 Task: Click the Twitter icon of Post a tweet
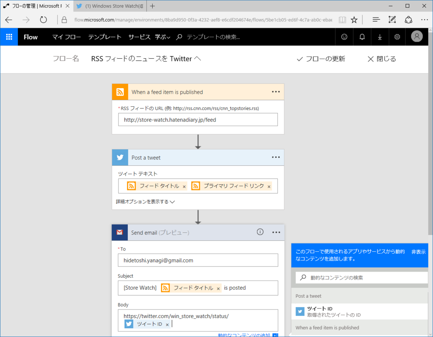click(120, 157)
